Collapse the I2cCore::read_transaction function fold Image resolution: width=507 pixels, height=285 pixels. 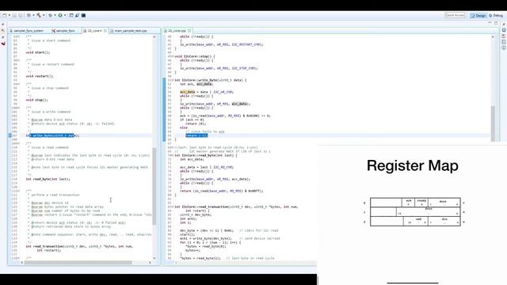pyautogui.click(x=173, y=207)
